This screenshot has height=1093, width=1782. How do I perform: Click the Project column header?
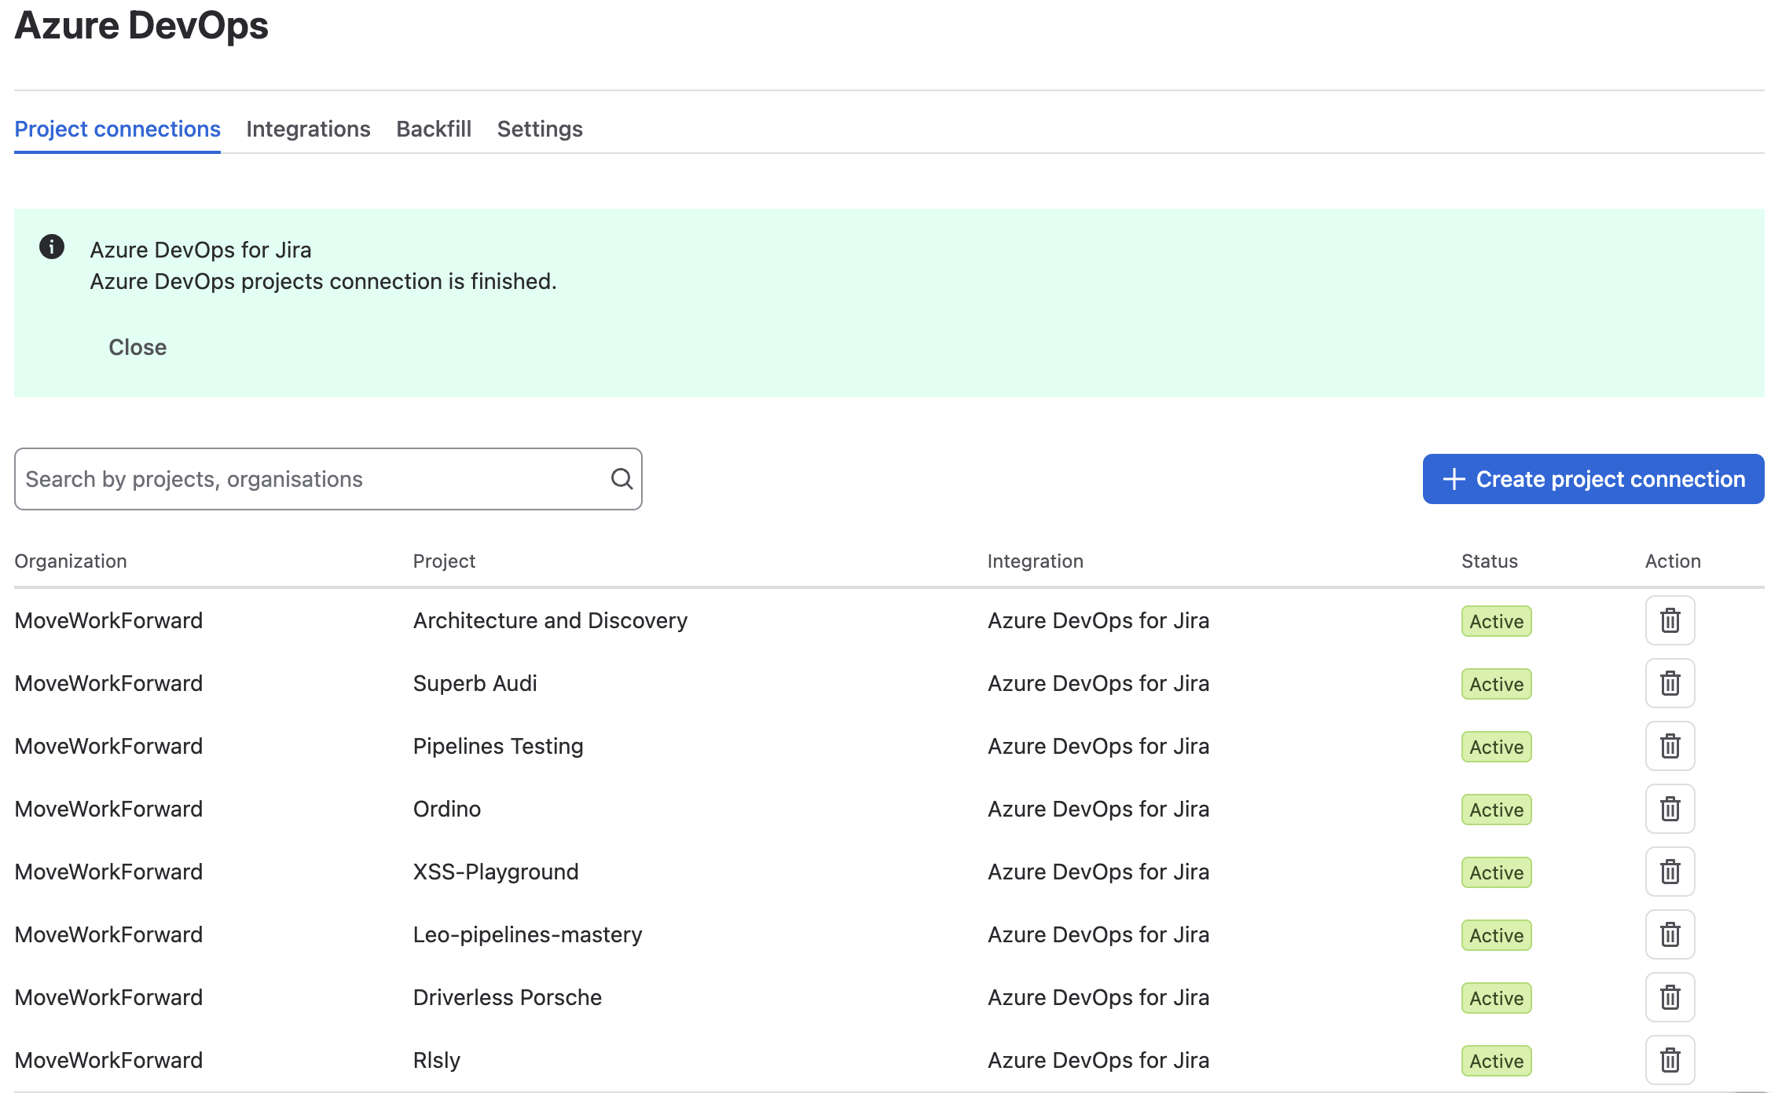(444, 561)
